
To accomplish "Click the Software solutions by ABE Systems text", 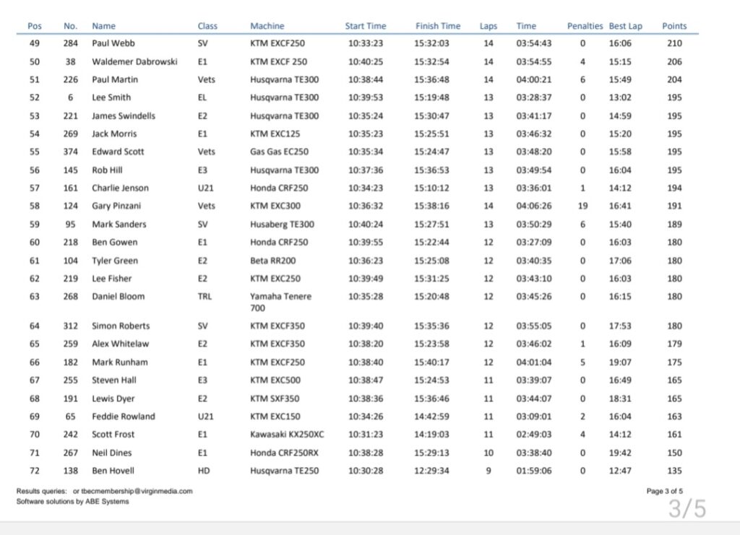I will [x=72, y=501].
